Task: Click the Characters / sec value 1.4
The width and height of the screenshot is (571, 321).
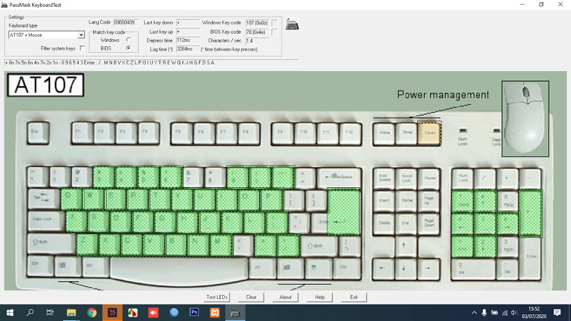Action: pyautogui.click(x=257, y=41)
